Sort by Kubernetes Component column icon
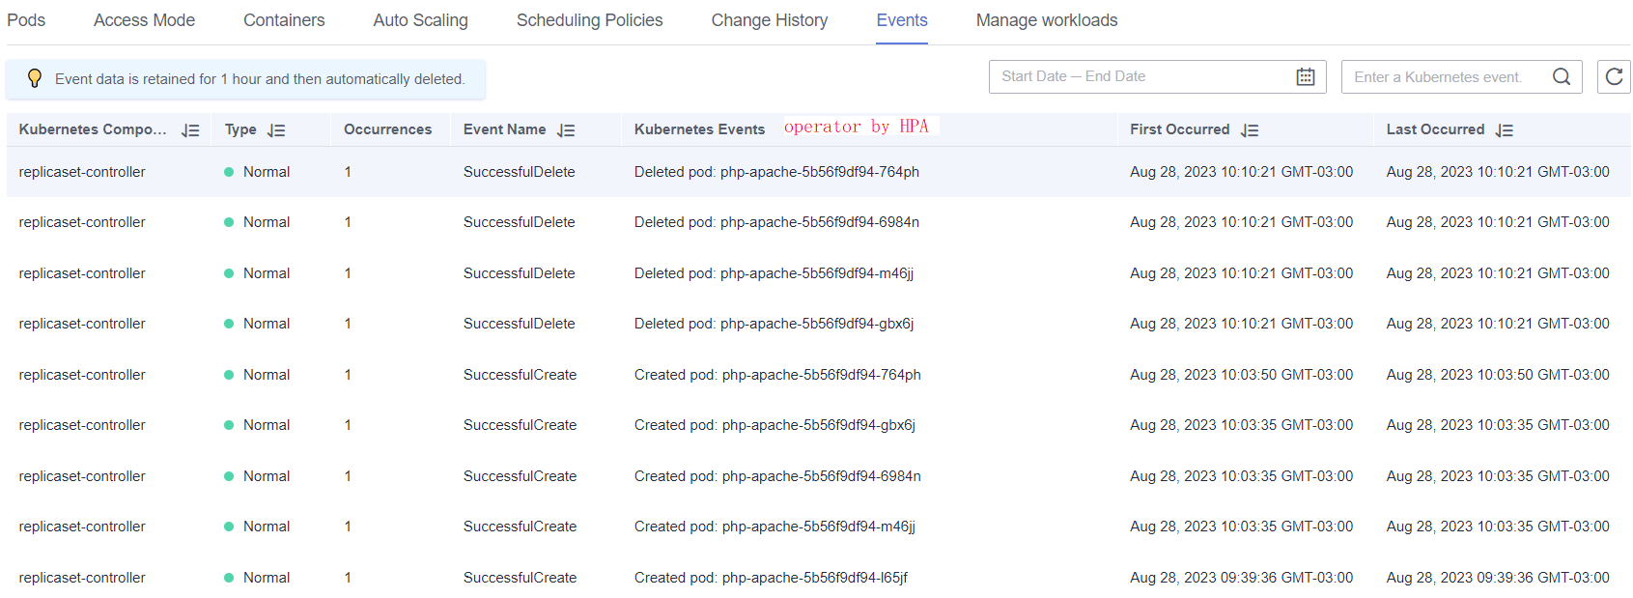Image resolution: width=1633 pixels, height=598 pixels. [190, 130]
